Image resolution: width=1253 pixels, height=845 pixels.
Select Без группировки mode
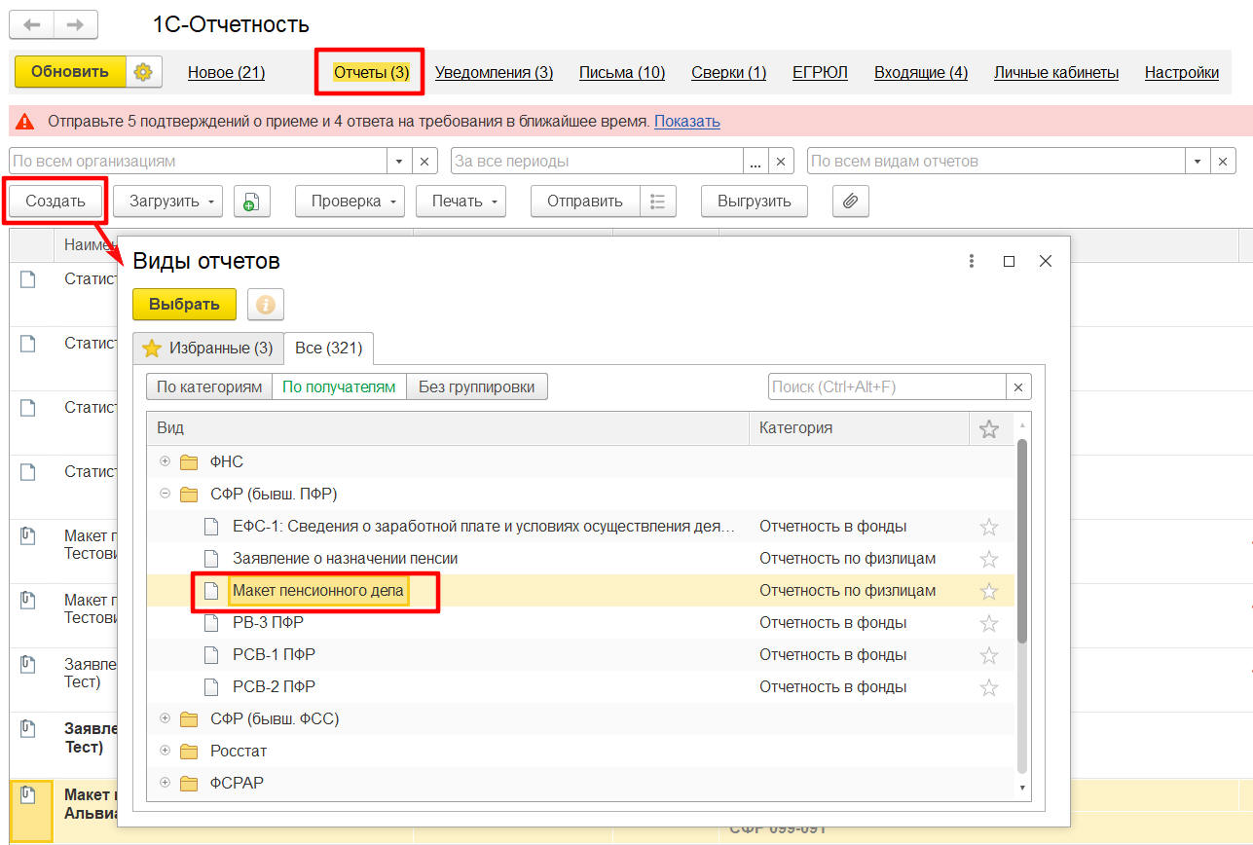(x=477, y=386)
